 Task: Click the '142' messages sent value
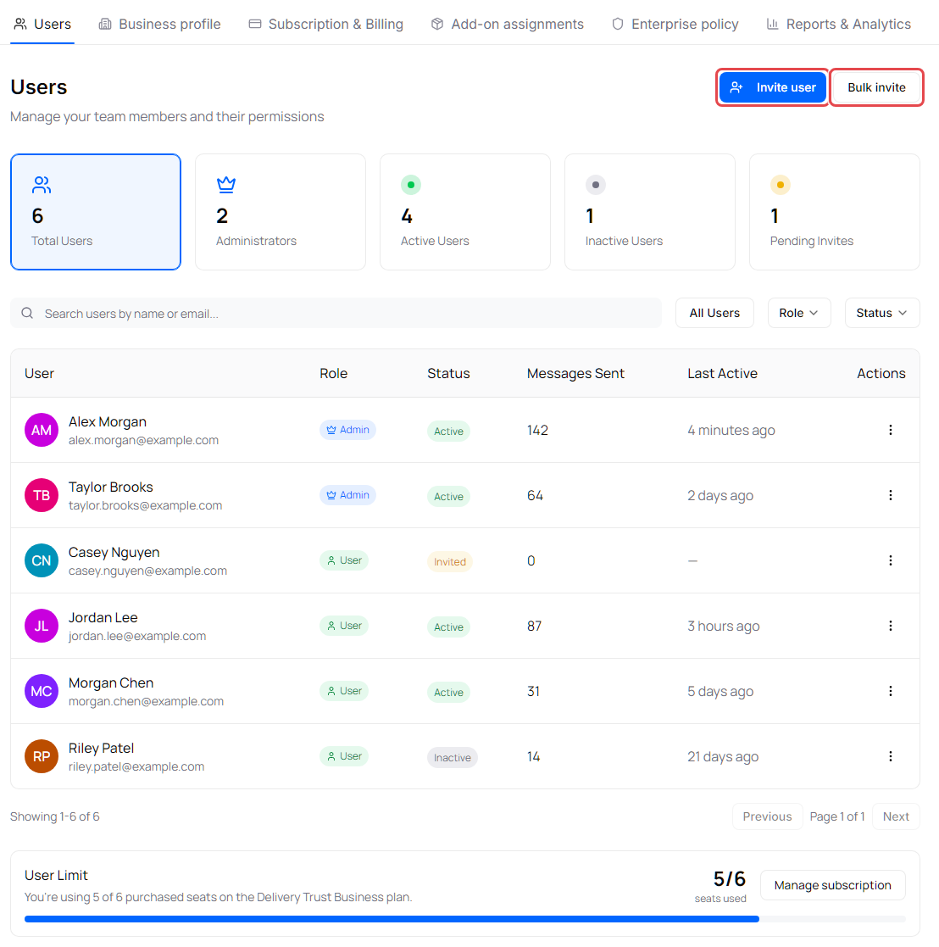537,430
